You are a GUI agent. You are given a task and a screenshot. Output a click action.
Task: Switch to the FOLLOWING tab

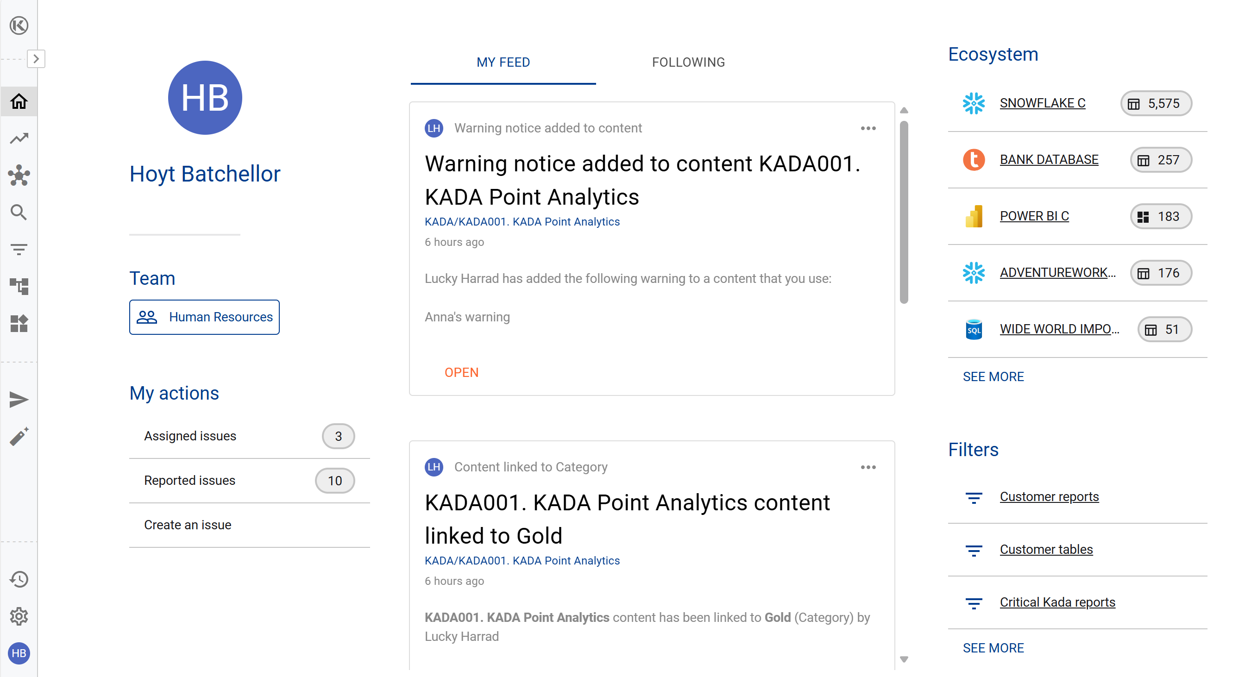tap(688, 63)
